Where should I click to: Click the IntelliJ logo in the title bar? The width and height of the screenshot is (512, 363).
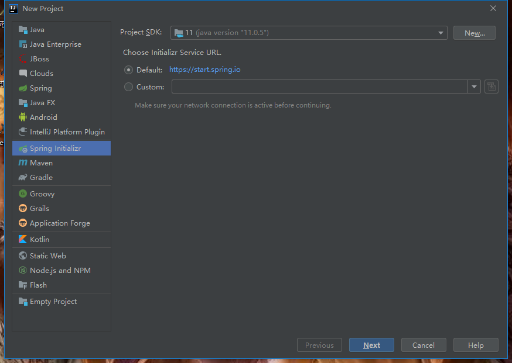pos(13,8)
